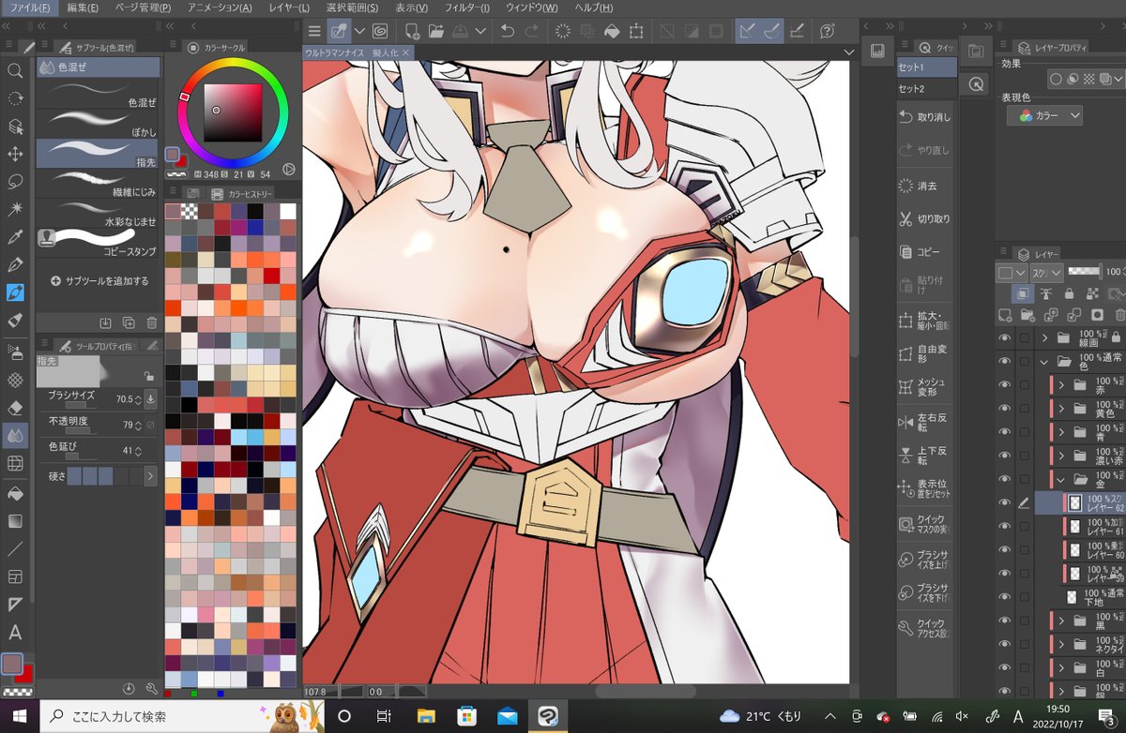Close the ウルトラマンナイス canvas tab

pos(406,53)
